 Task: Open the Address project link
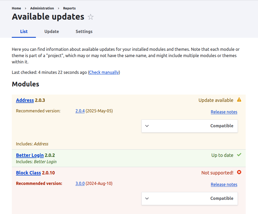25,100
